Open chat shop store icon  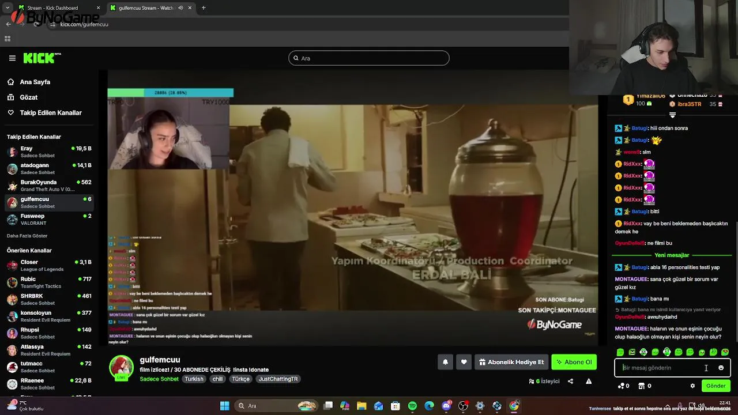pos(641,386)
